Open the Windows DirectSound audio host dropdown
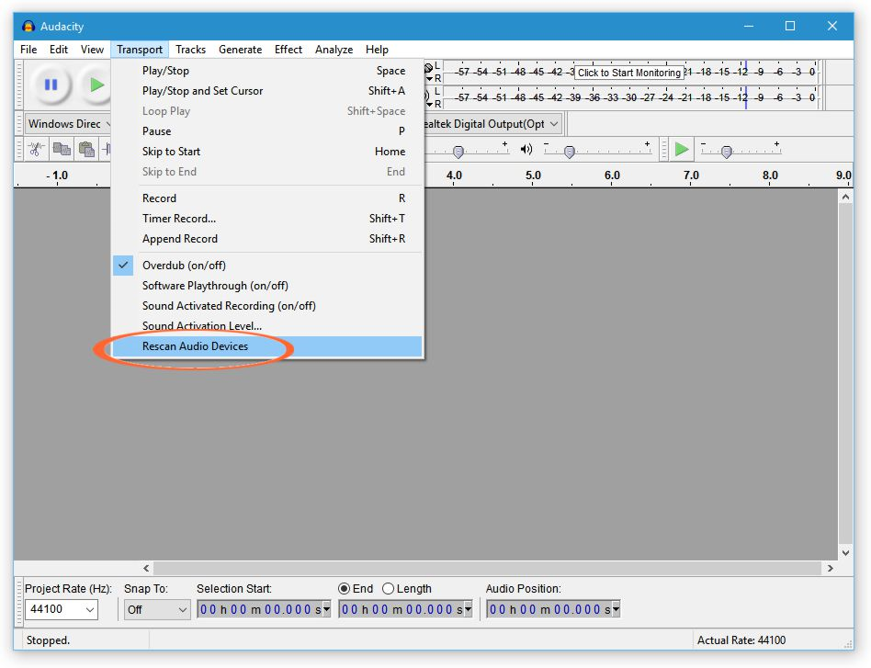The height and width of the screenshot is (668, 871). (68, 124)
